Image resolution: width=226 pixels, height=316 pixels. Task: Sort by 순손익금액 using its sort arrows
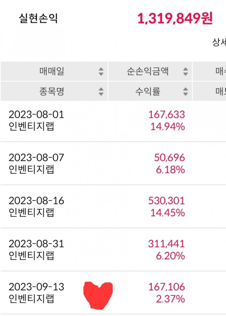pyautogui.click(x=185, y=71)
